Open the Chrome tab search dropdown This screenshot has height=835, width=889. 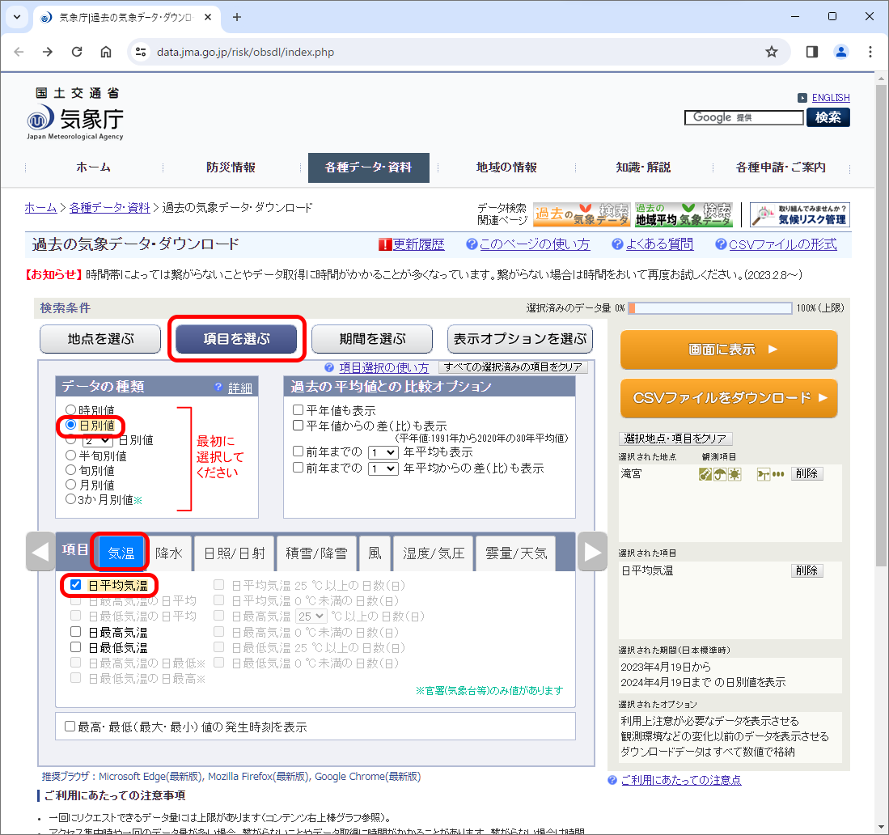(x=17, y=17)
